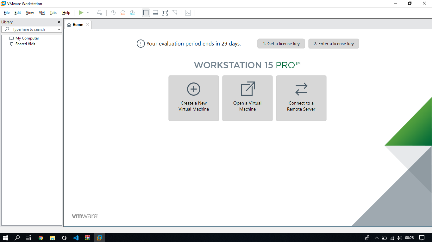Open the console view icon
Image resolution: width=432 pixels, height=242 pixels.
tap(188, 13)
